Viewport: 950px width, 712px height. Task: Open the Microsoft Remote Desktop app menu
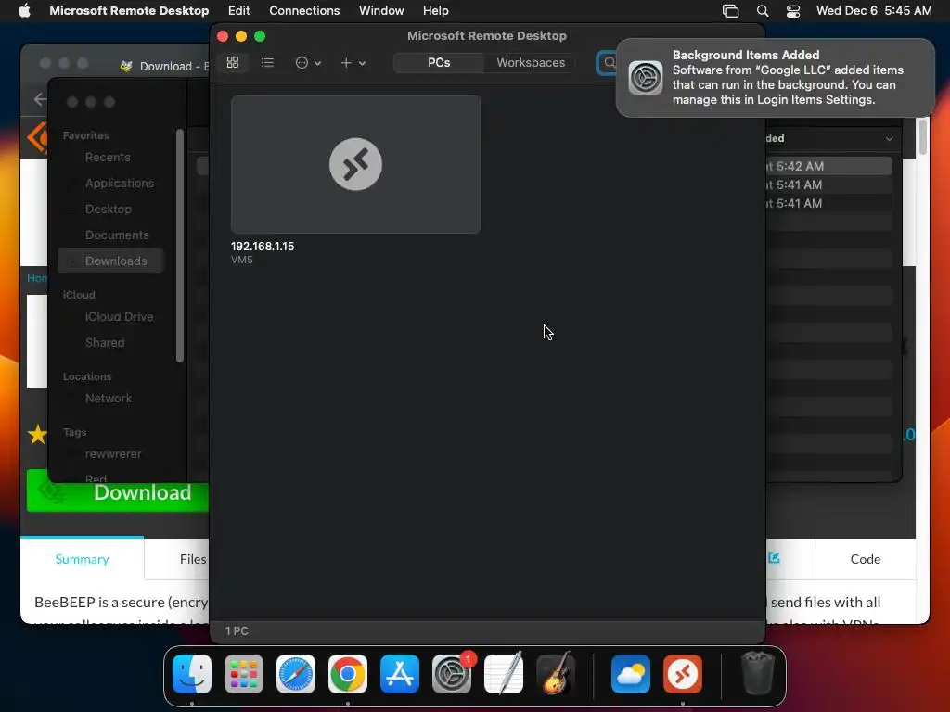pos(129,10)
